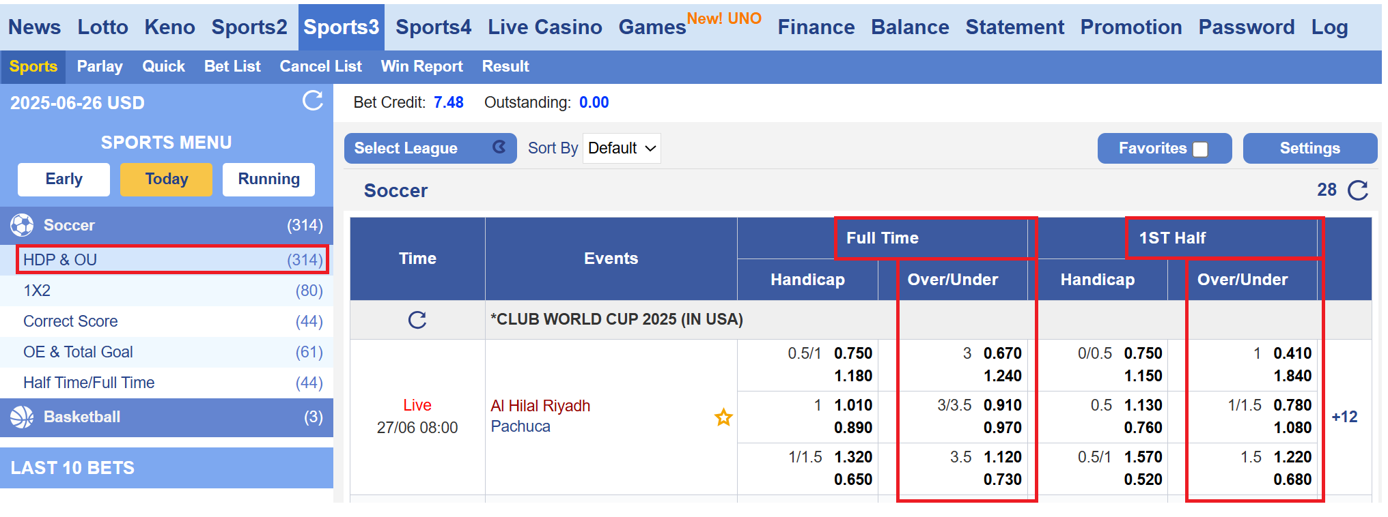1388x517 pixels.
Task: Click the Club World Cup 2025 league title
Action: pyautogui.click(x=617, y=319)
